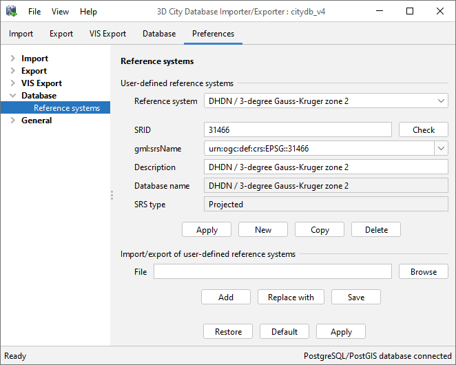Select the Database tree entry
456x365 pixels.
(39, 96)
